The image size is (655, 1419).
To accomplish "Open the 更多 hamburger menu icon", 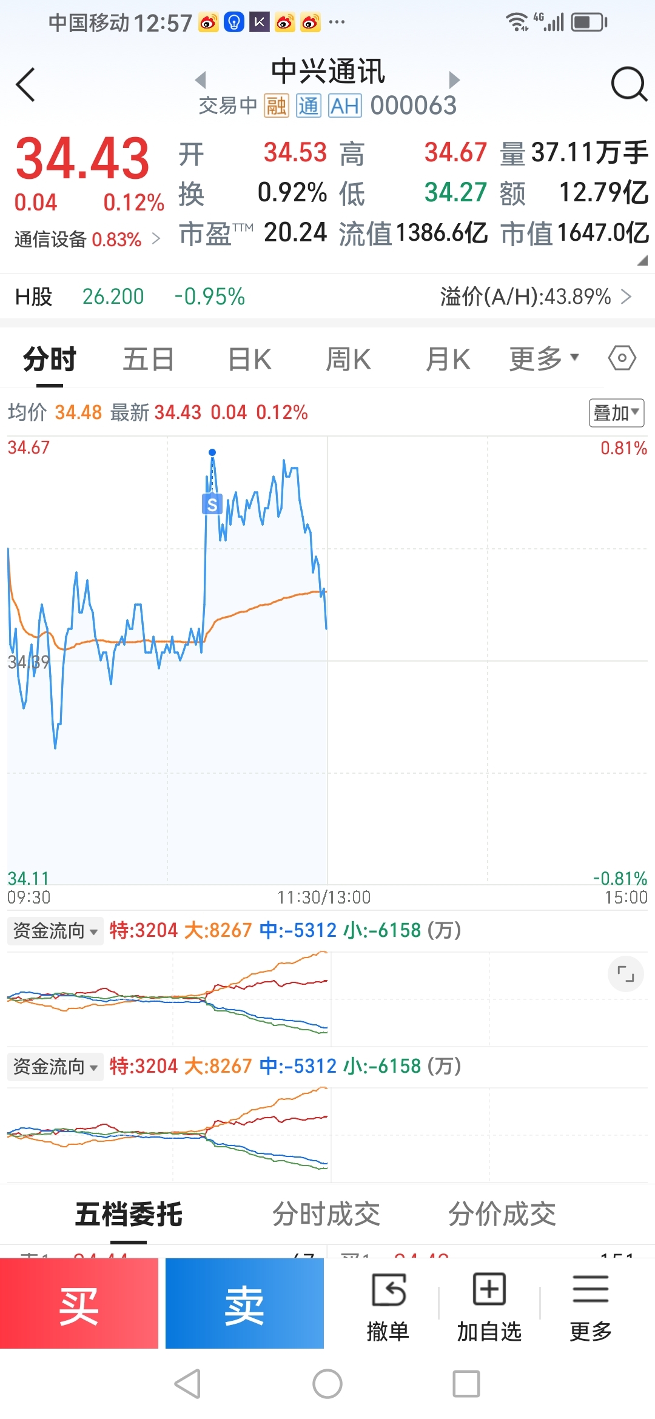I will [x=590, y=1290].
